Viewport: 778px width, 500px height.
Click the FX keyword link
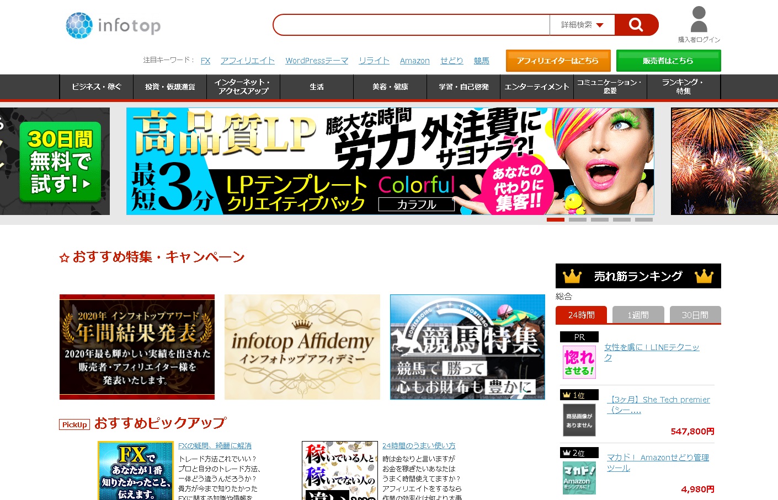click(205, 61)
